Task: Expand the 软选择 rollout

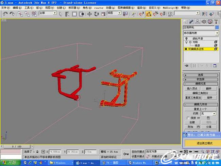Action: click(x=200, y=79)
